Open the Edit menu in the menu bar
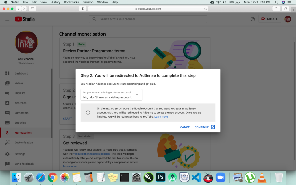296x185 pixels. point(34,2)
